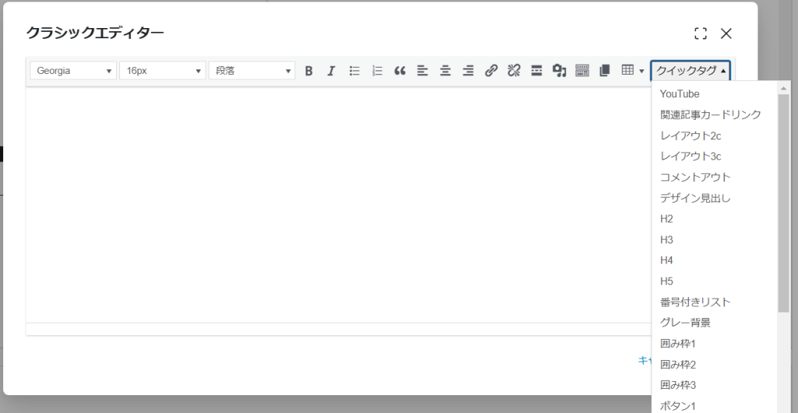This screenshot has width=798, height=413.
Task: Center align the text
Action: [445, 71]
